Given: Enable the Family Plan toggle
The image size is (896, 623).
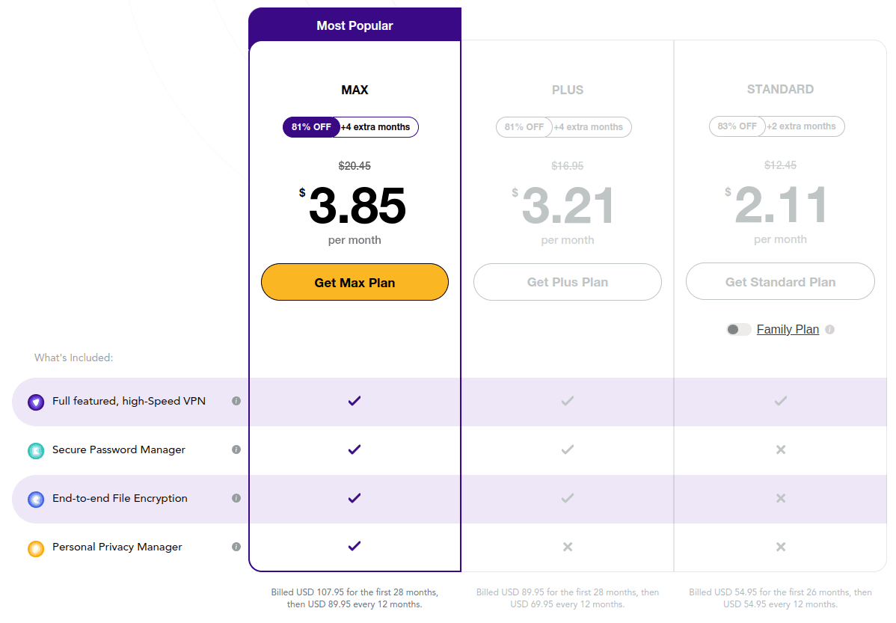Looking at the screenshot, I should (x=738, y=329).
